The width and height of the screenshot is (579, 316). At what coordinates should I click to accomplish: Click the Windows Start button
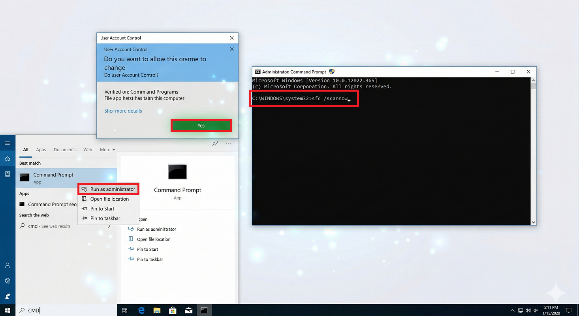coord(8,310)
